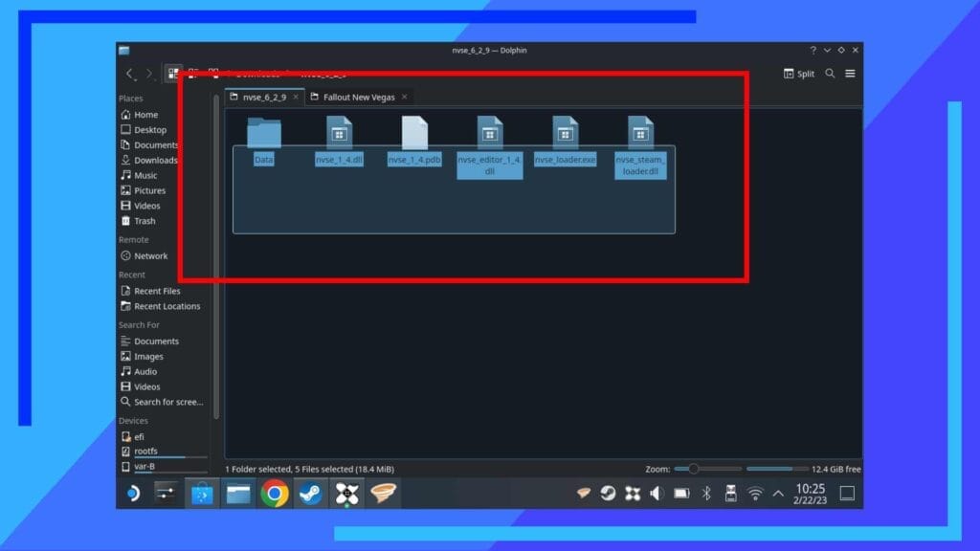Viewport: 980px width, 551px height.
Task: Select the nvse_steam_loader.dll file
Action: pyautogui.click(x=640, y=147)
